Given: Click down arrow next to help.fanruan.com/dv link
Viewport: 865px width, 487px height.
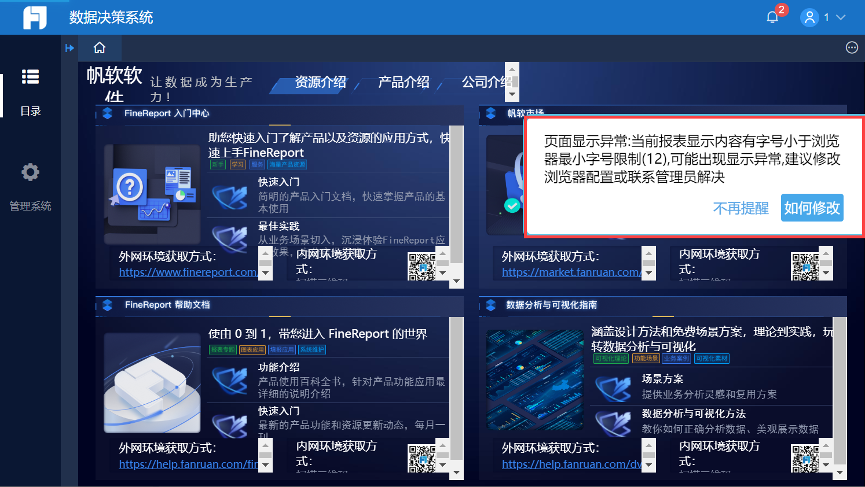Looking at the screenshot, I should point(649,466).
